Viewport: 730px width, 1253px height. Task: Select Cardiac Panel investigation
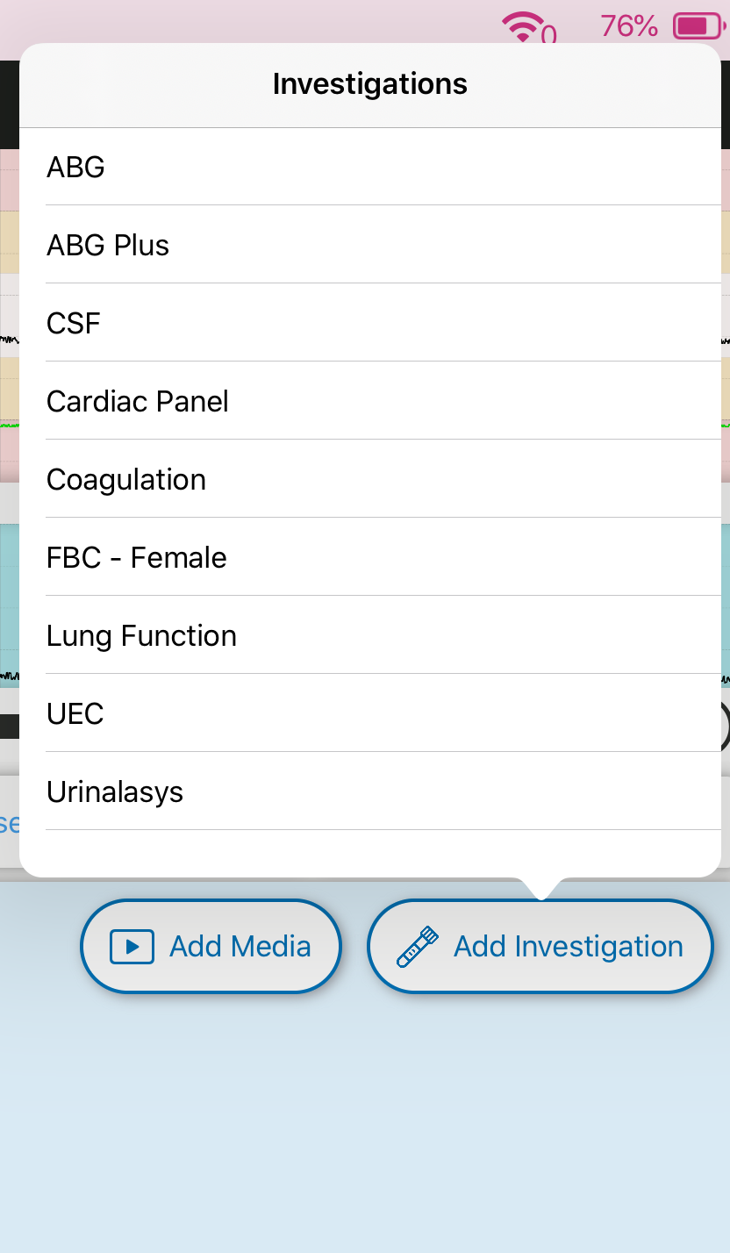(138, 401)
